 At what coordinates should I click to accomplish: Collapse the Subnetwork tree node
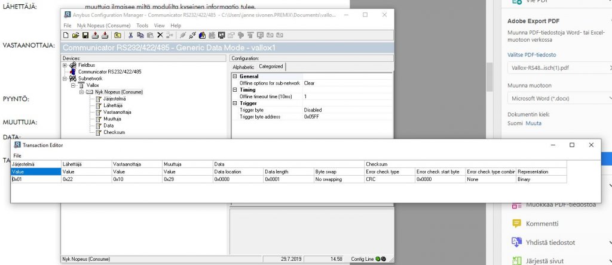pyautogui.click(x=65, y=78)
